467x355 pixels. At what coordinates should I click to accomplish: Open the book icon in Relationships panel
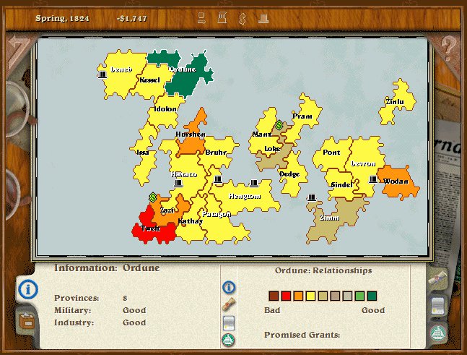coord(229,323)
